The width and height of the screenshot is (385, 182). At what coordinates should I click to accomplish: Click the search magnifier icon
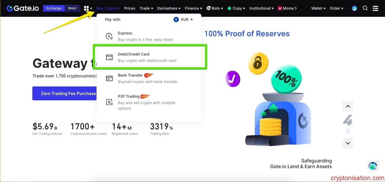(x=365, y=8)
